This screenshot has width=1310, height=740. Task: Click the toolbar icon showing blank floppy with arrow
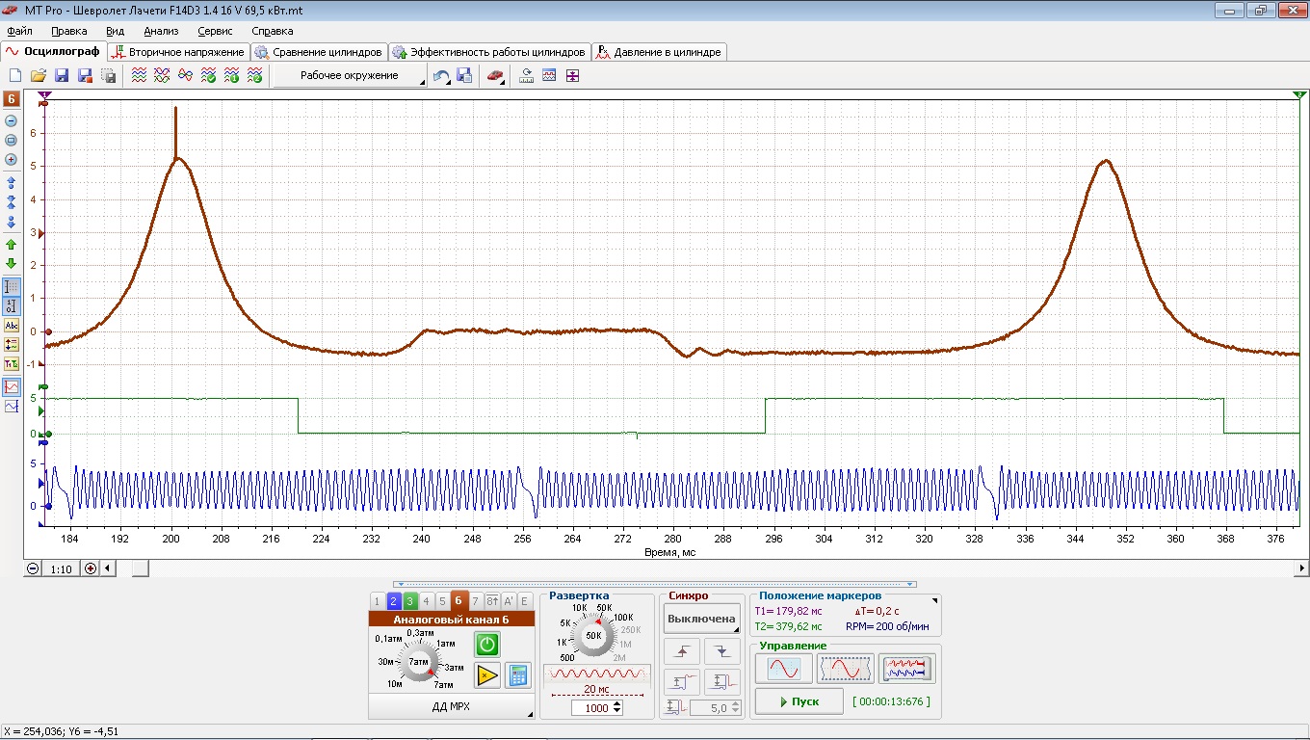464,75
